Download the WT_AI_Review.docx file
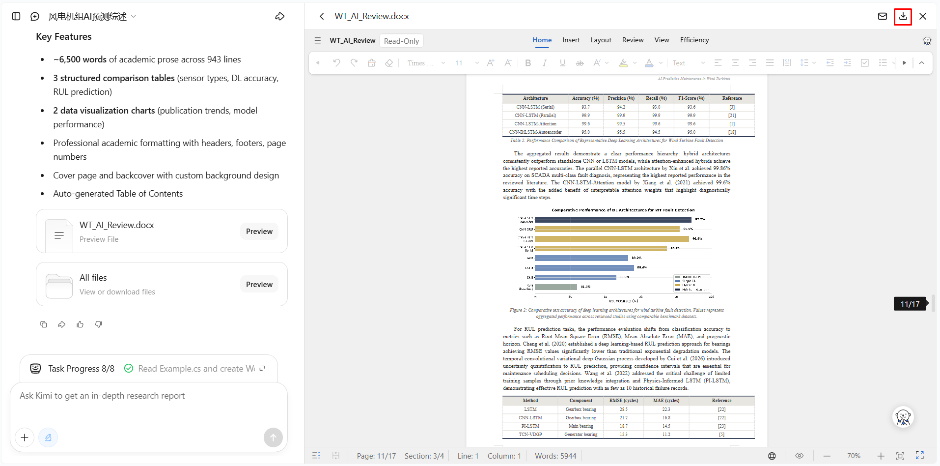Image resolution: width=940 pixels, height=466 pixels. click(903, 16)
